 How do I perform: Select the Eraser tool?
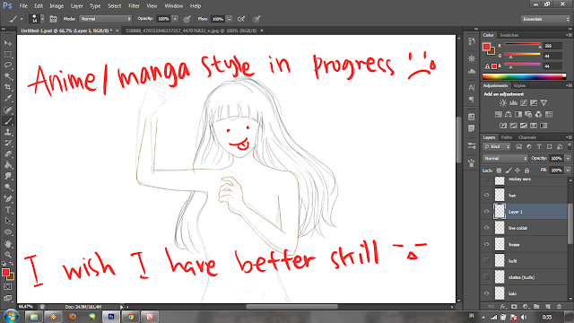point(8,153)
